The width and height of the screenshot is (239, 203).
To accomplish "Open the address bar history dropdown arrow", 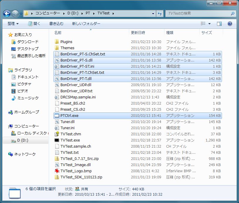I will coord(153,13).
